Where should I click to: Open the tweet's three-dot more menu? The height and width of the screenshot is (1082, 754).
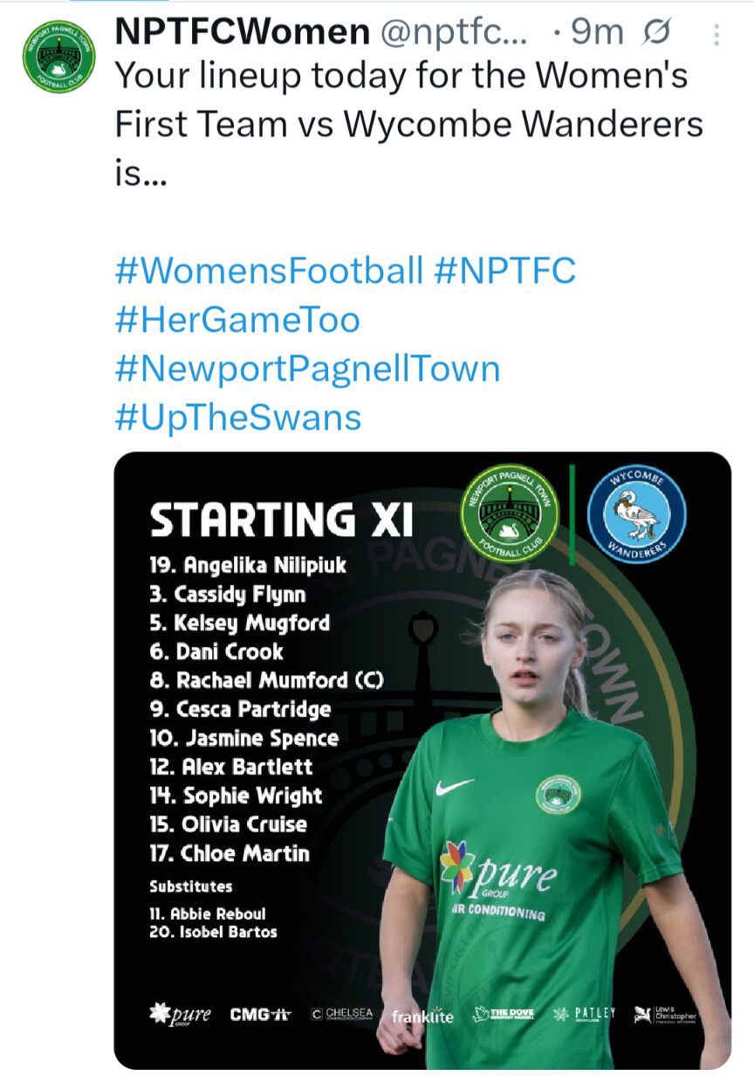click(x=716, y=35)
